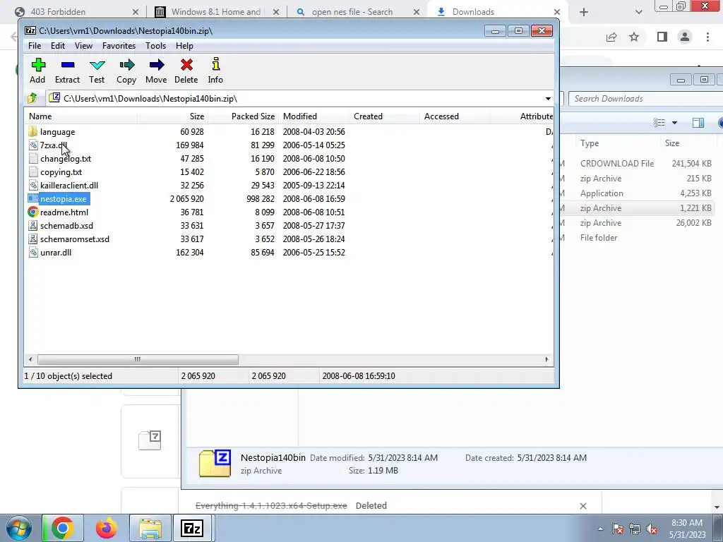Sort Explorer by the Type column
The image size is (723, 542).
pyautogui.click(x=618, y=143)
